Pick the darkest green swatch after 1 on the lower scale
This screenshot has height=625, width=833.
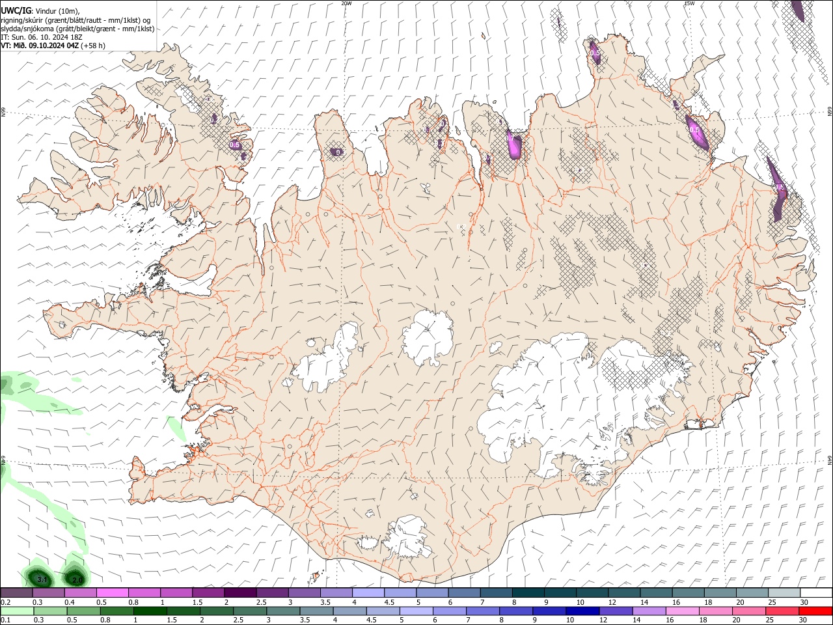point(150,611)
